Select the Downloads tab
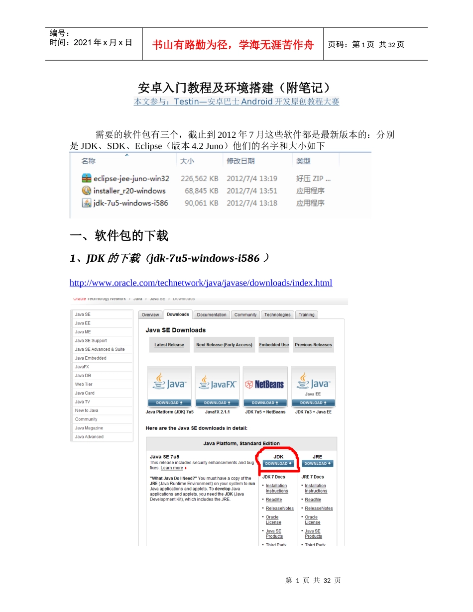 (178, 314)
